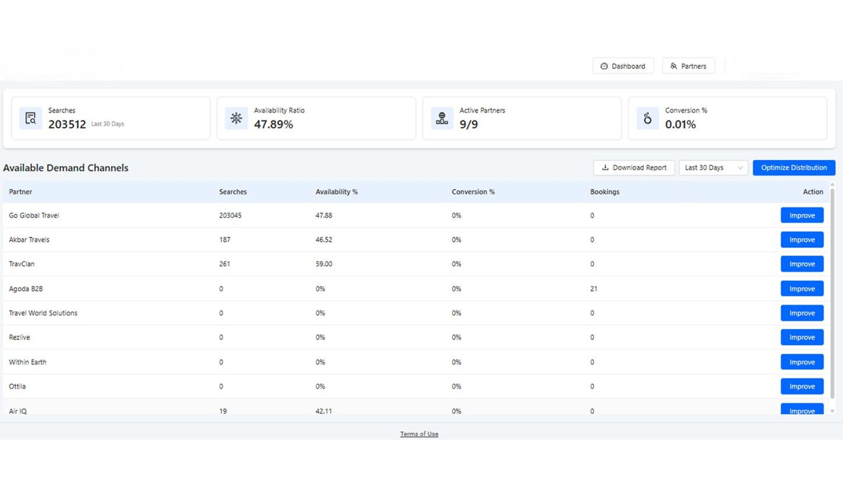Screen dimensions: 843x494
Task: Click Improve for Within Earth
Action: (802, 362)
